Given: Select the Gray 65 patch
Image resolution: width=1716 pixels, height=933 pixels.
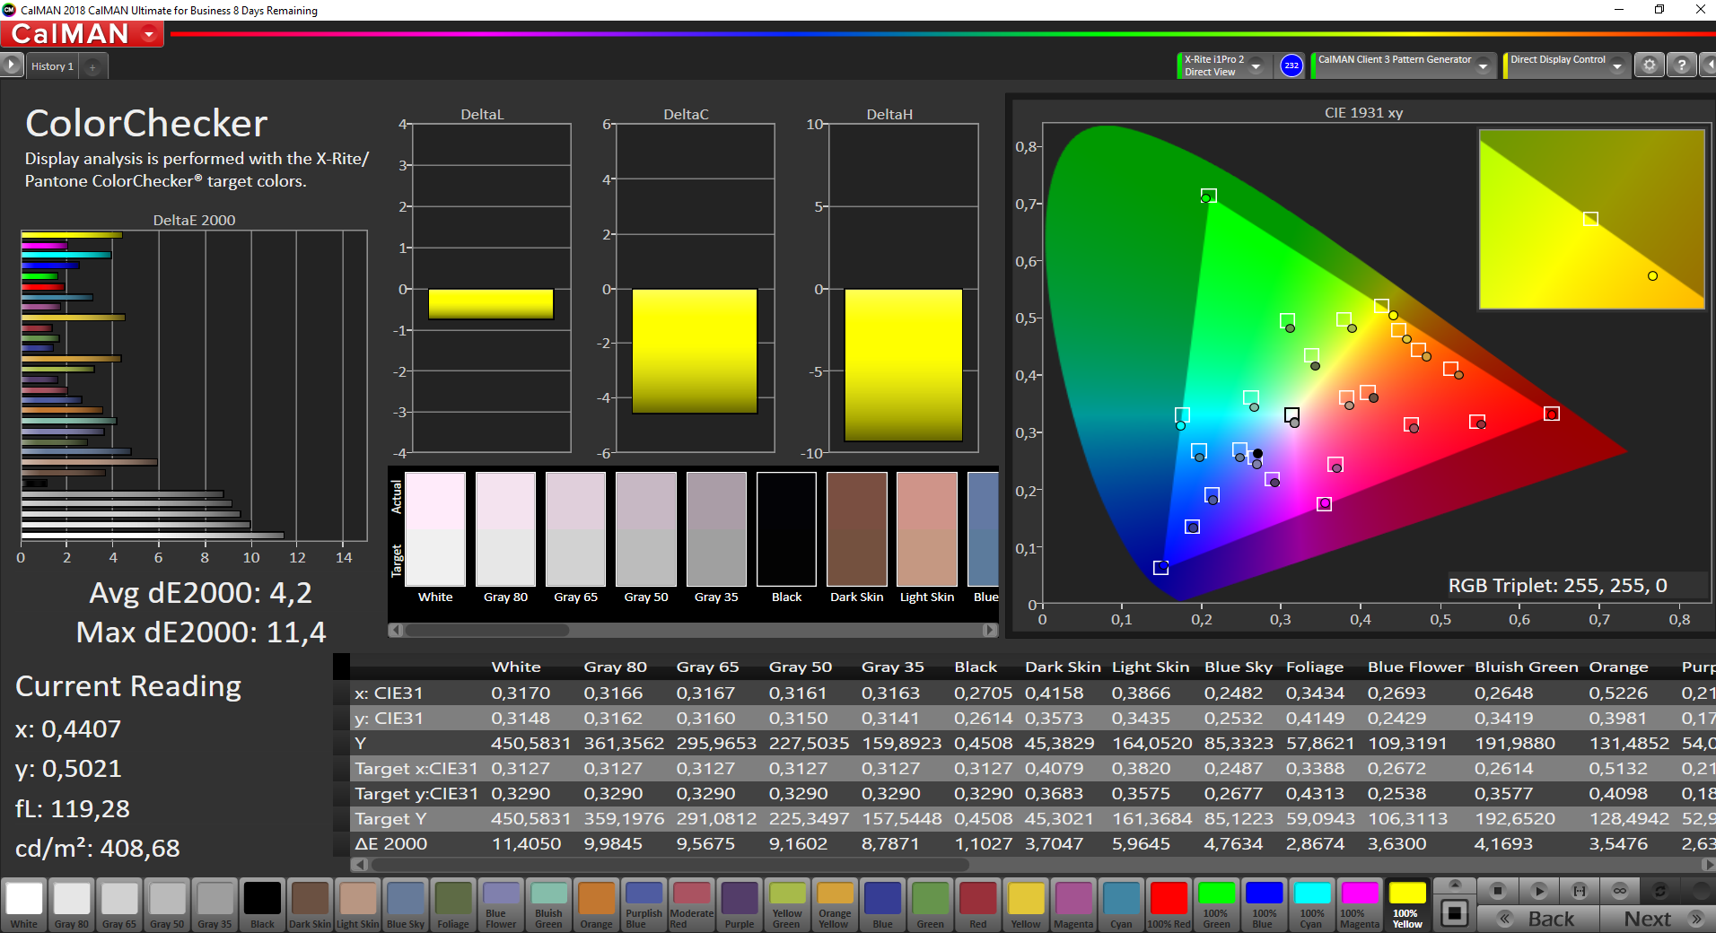Looking at the screenshot, I should tap(119, 904).
